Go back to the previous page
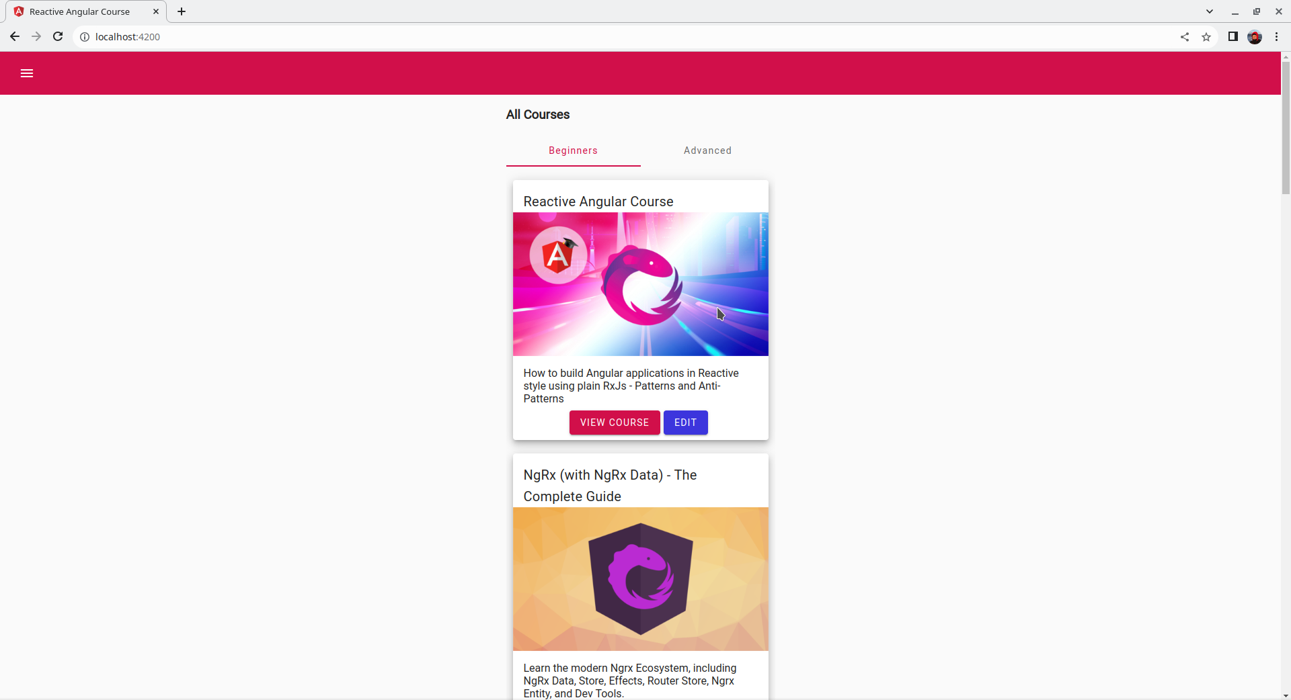1291x700 pixels. pyautogui.click(x=15, y=37)
